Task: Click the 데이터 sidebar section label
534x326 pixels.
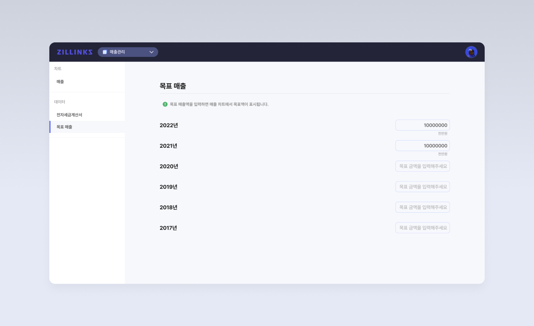Action: coord(59,102)
